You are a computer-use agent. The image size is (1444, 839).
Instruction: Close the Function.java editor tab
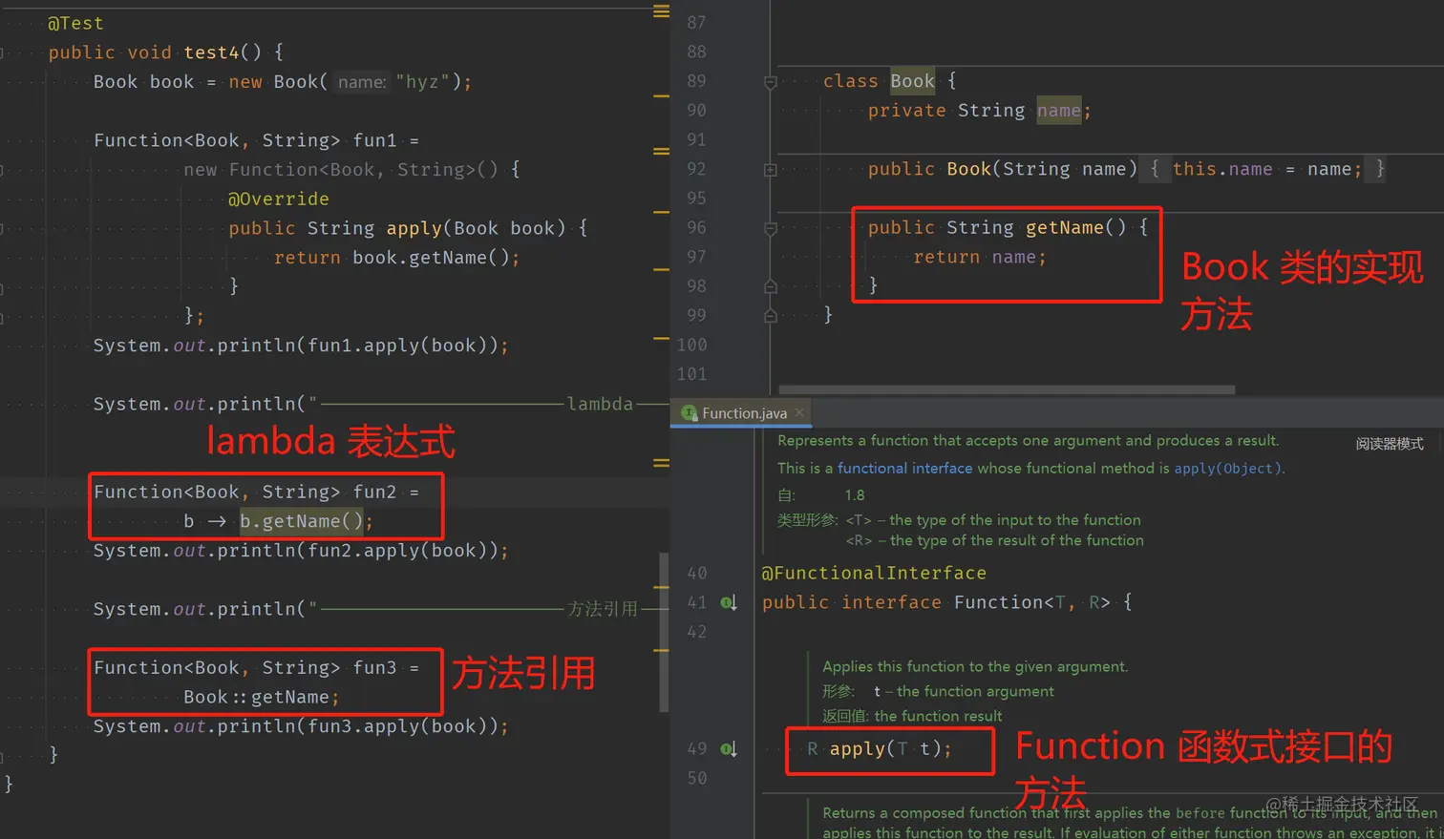[x=799, y=412]
